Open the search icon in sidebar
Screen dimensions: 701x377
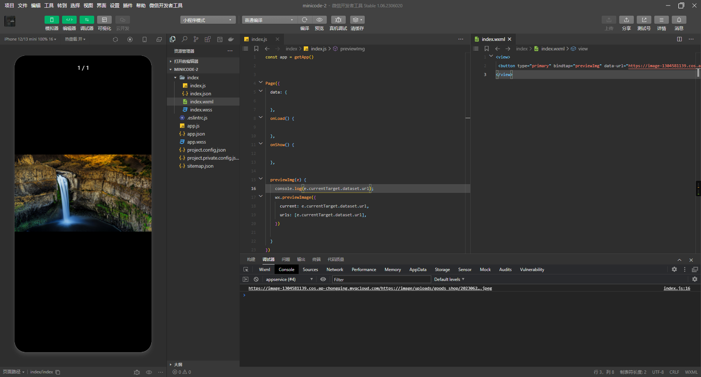[x=184, y=39]
